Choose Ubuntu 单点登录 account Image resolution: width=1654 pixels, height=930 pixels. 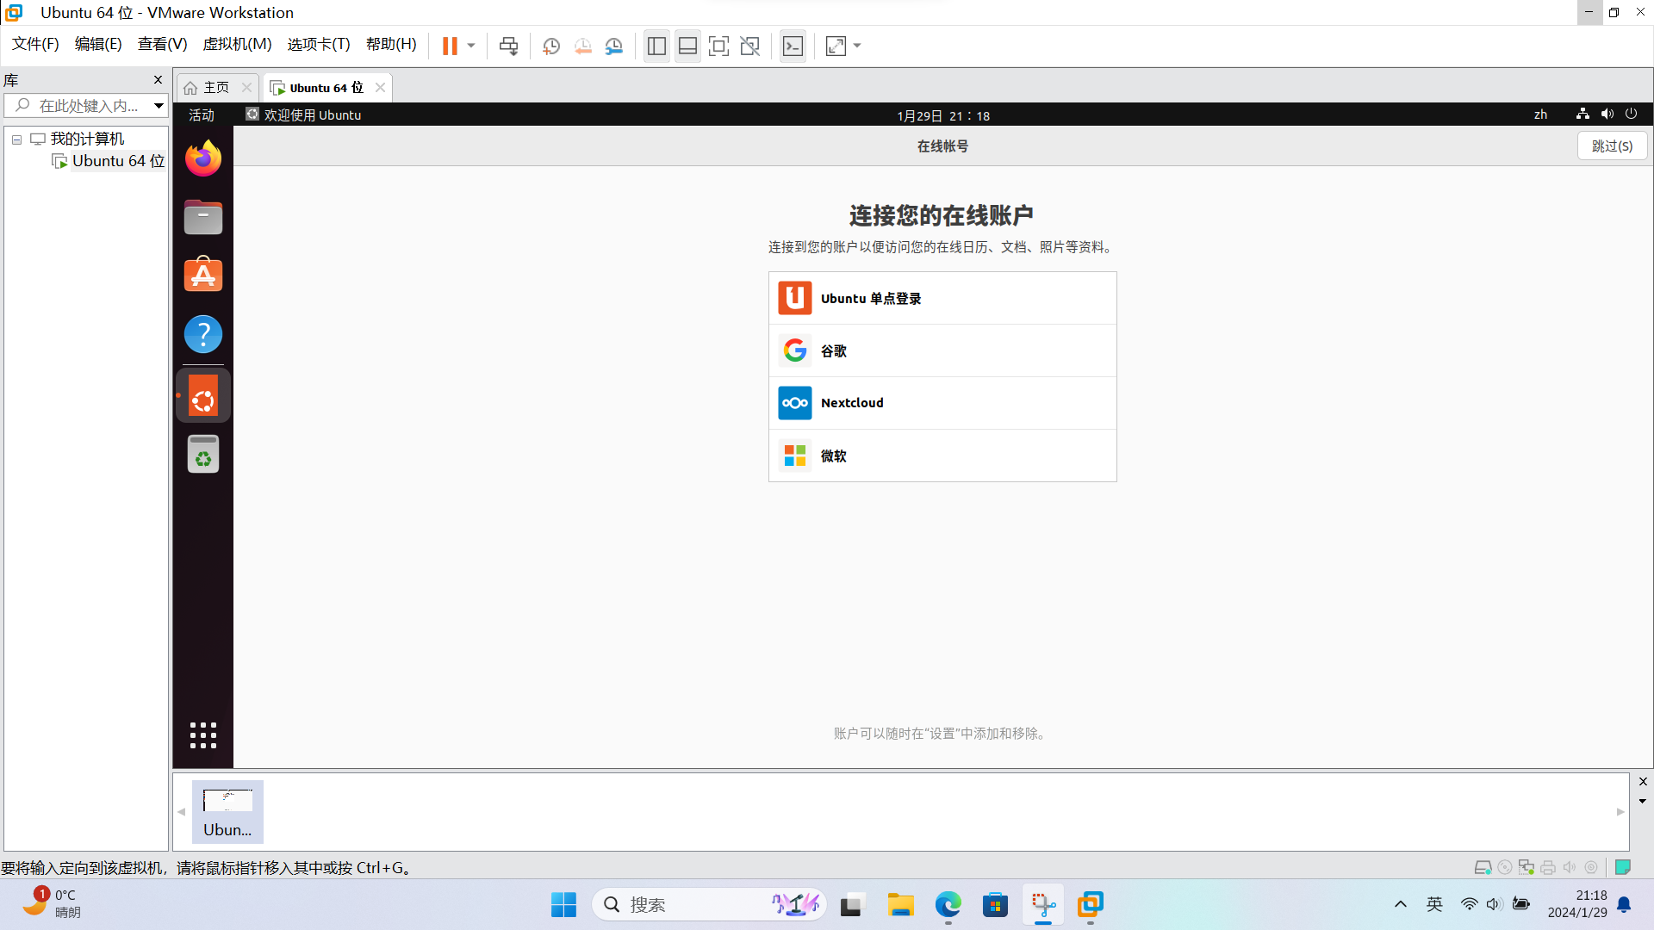[x=942, y=299]
